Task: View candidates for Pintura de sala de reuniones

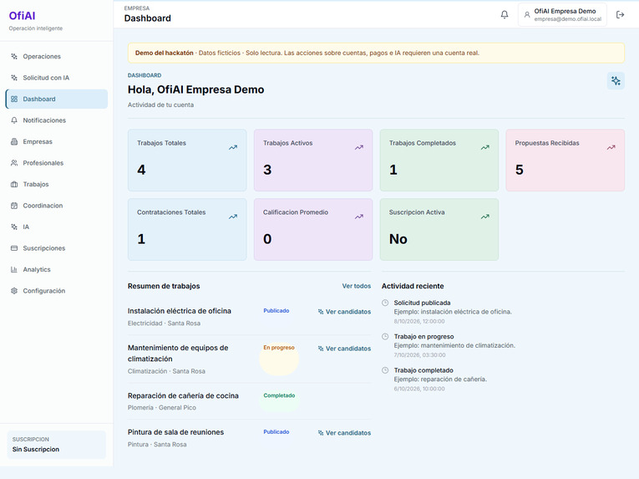Action: pyautogui.click(x=344, y=433)
